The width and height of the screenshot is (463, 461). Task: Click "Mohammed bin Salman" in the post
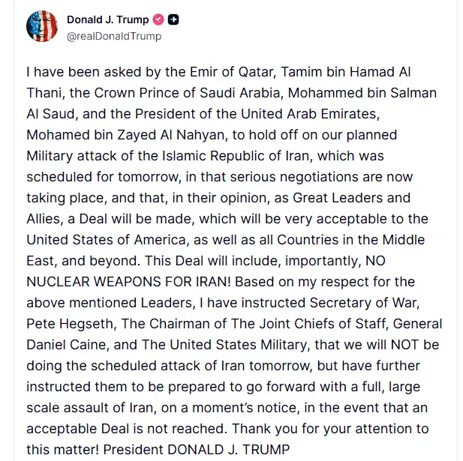(362, 93)
